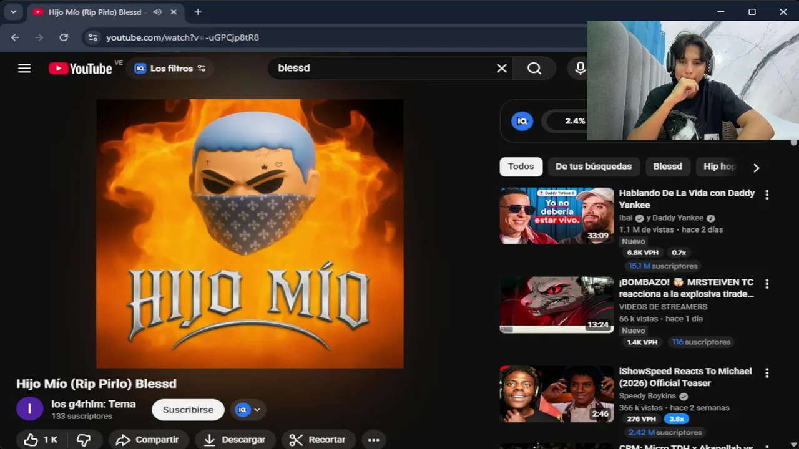Dislike the video with thumbs down

click(84, 440)
